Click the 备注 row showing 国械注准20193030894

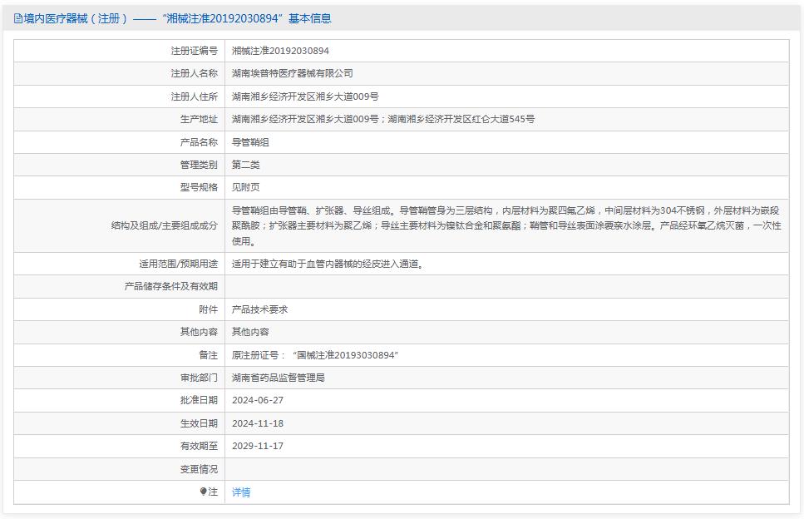[318, 354]
